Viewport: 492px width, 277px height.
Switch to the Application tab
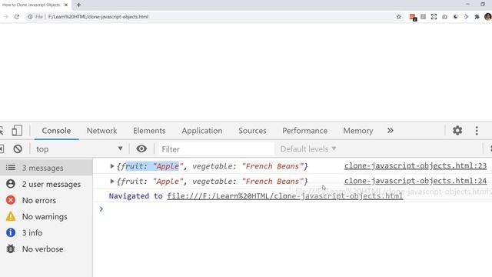pyautogui.click(x=201, y=130)
